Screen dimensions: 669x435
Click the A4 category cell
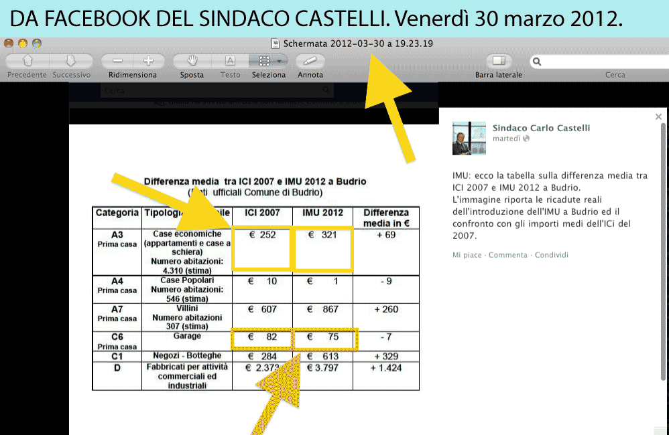pyautogui.click(x=117, y=289)
